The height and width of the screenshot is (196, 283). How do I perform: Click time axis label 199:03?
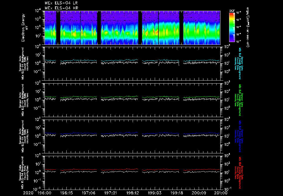pos(154,193)
